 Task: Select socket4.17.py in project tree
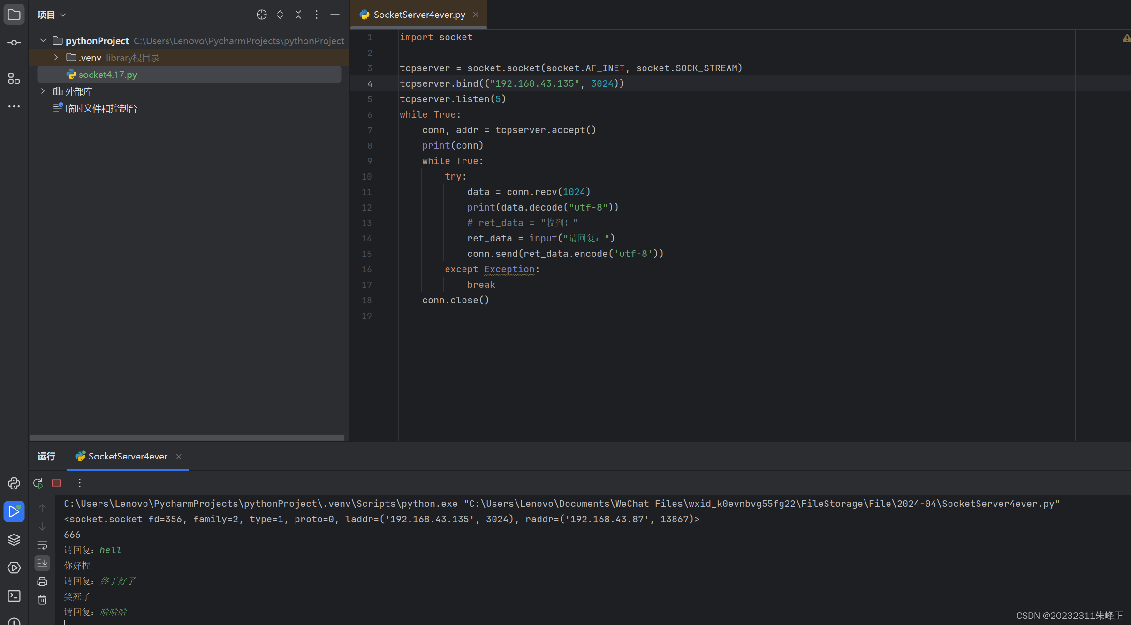(x=107, y=75)
